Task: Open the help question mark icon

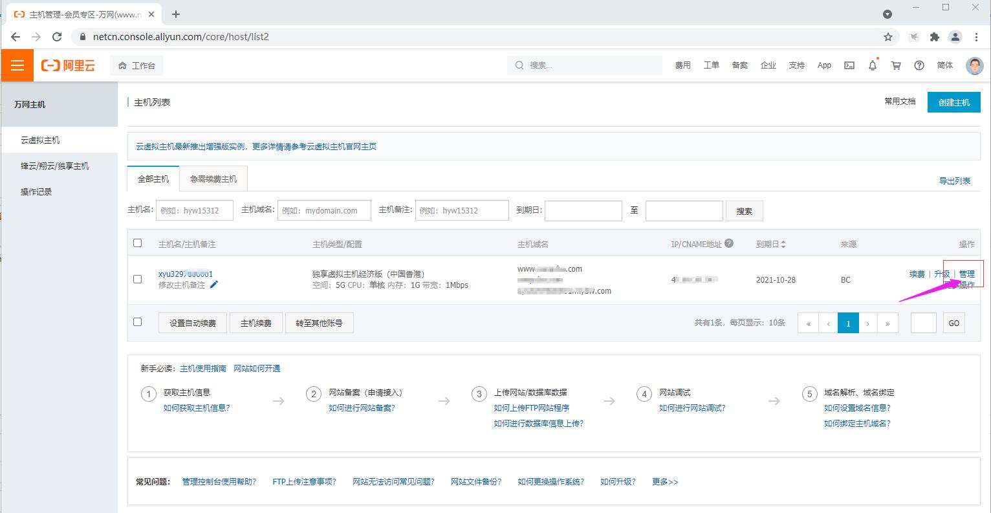Action: (x=919, y=65)
